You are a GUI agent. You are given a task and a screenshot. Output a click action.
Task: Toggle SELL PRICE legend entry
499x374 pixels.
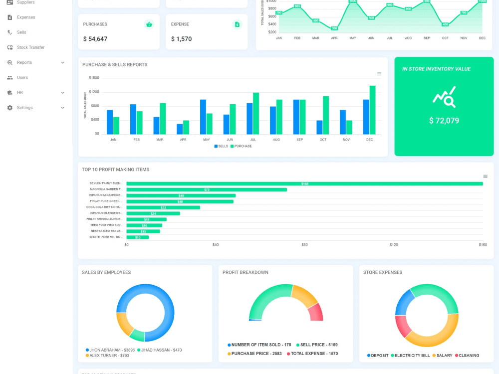[x=317, y=345]
